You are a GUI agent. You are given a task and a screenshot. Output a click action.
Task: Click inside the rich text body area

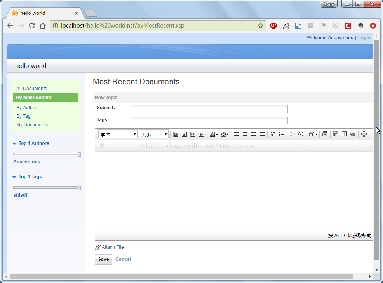234,190
